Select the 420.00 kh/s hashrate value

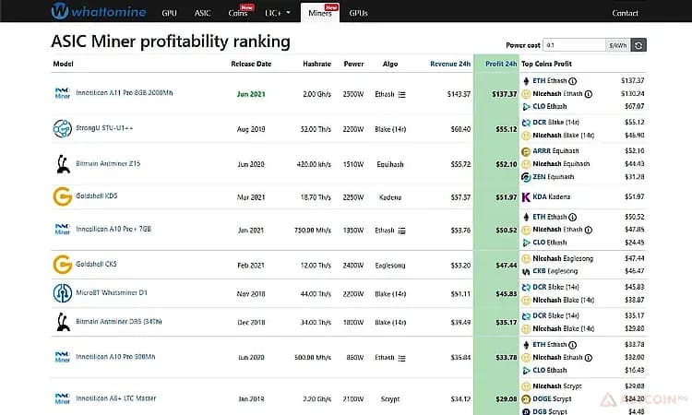[x=314, y=164]
